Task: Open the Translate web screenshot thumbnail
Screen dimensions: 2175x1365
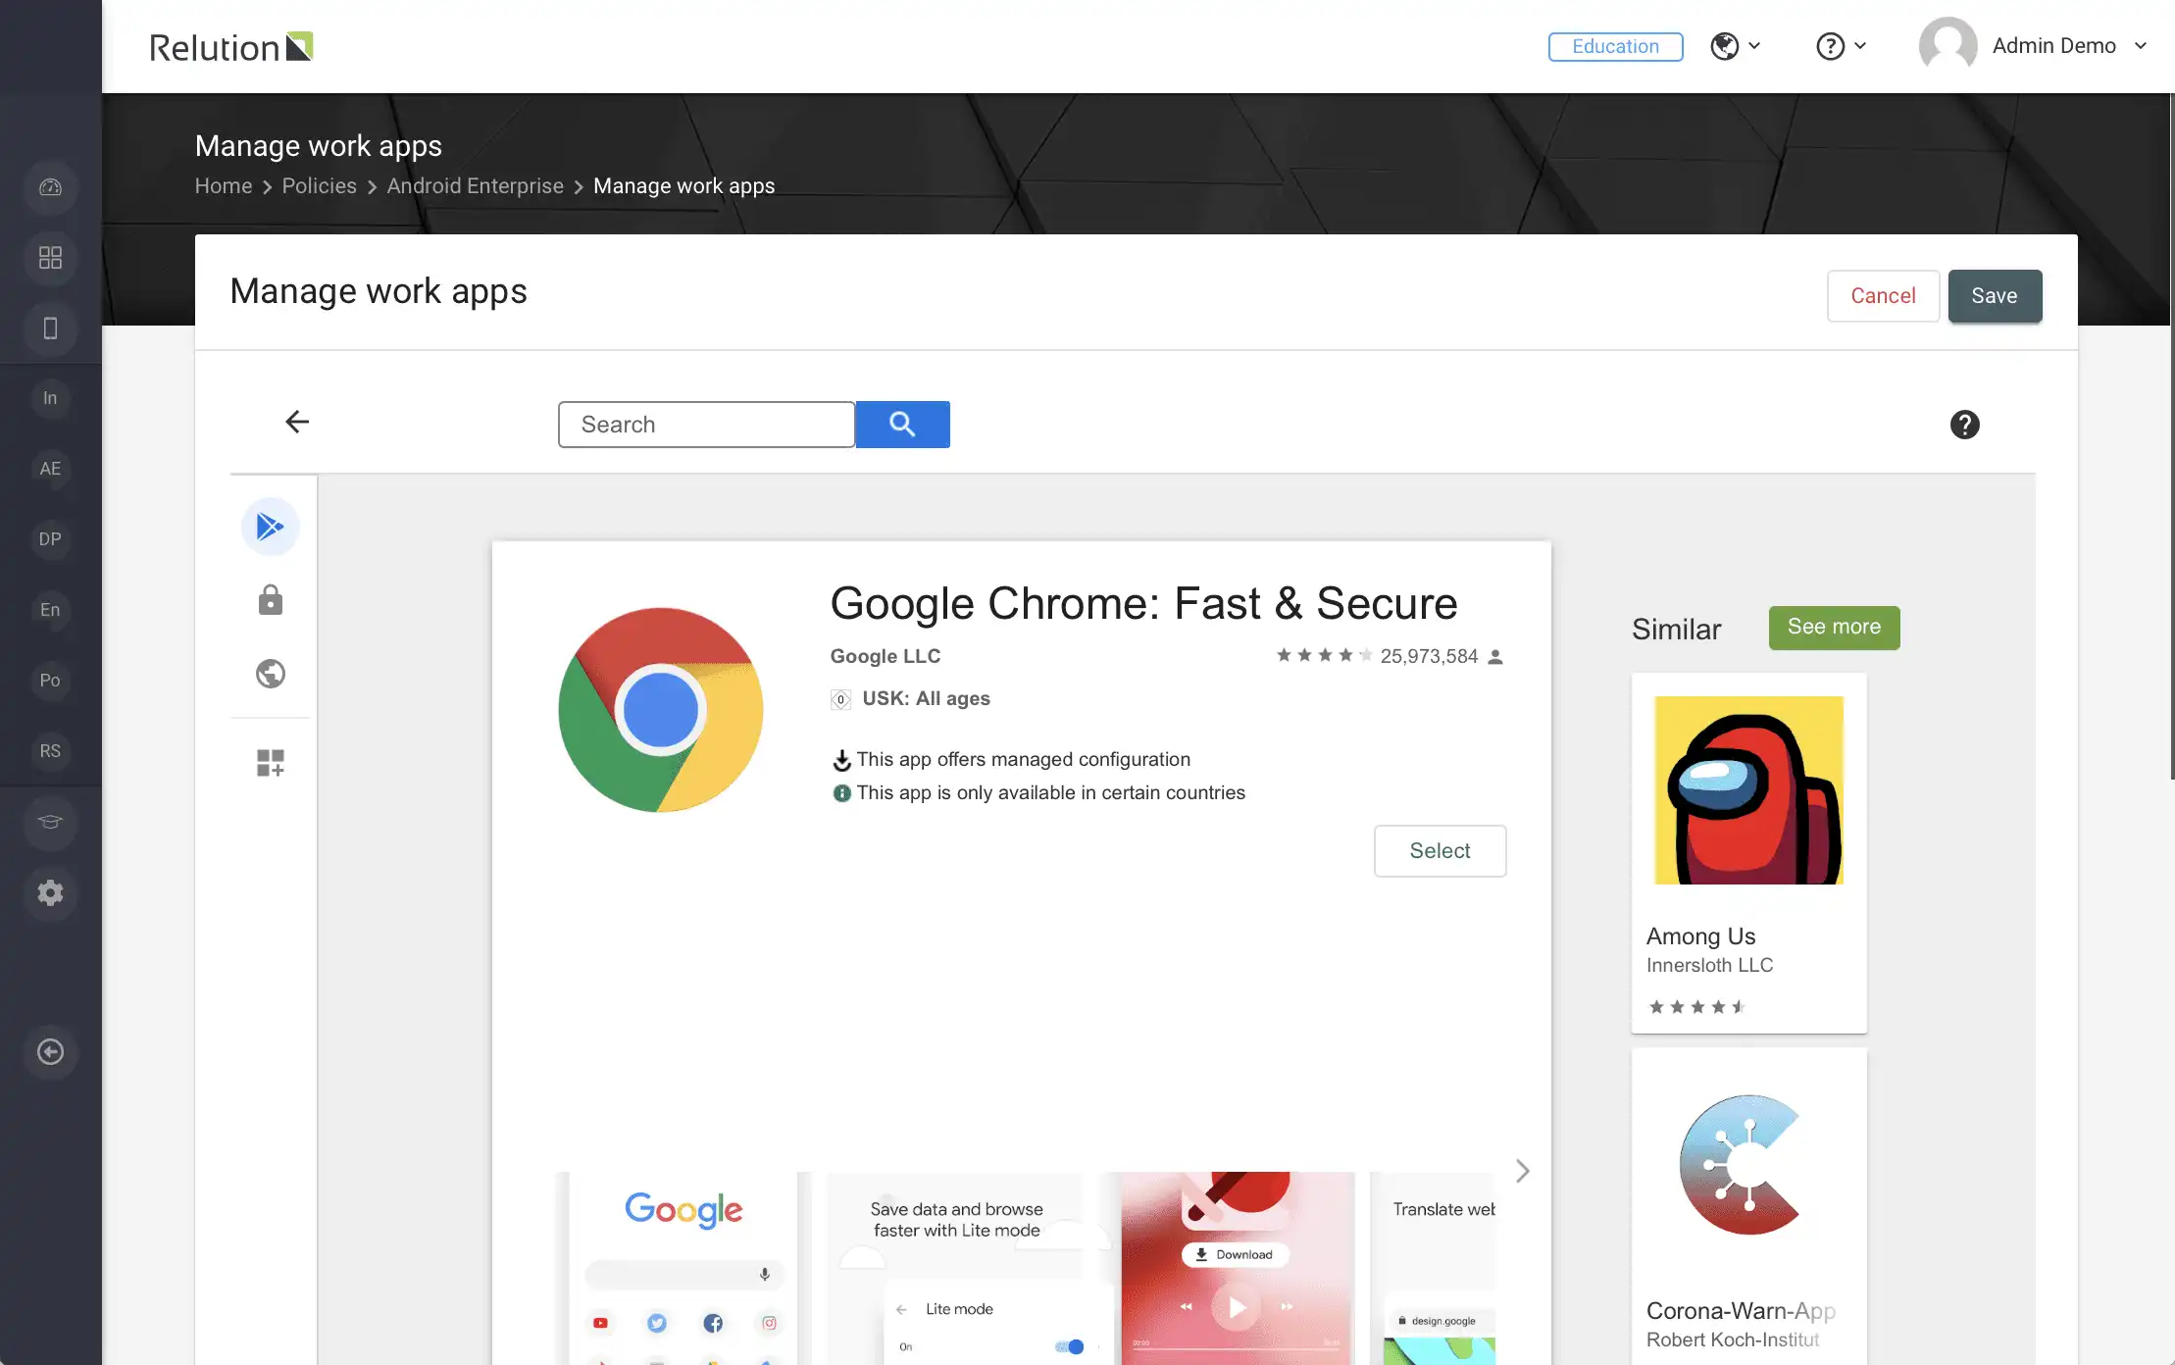Action: tap(1434, 1268)
